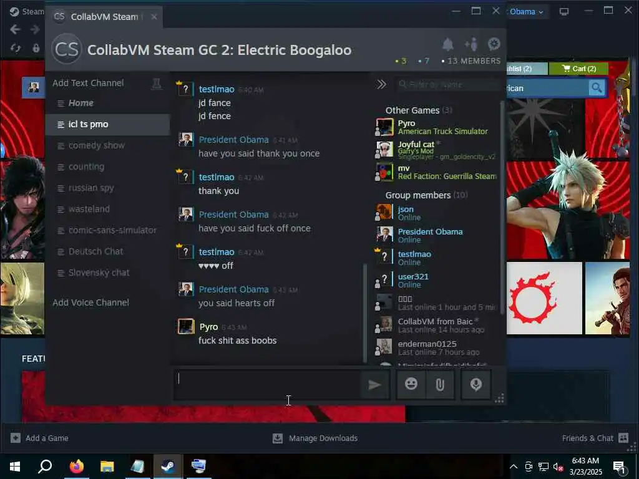The height and width of the screenshot is (479, 639).
Task: Select json in Group members
Action: click(436, 213)
